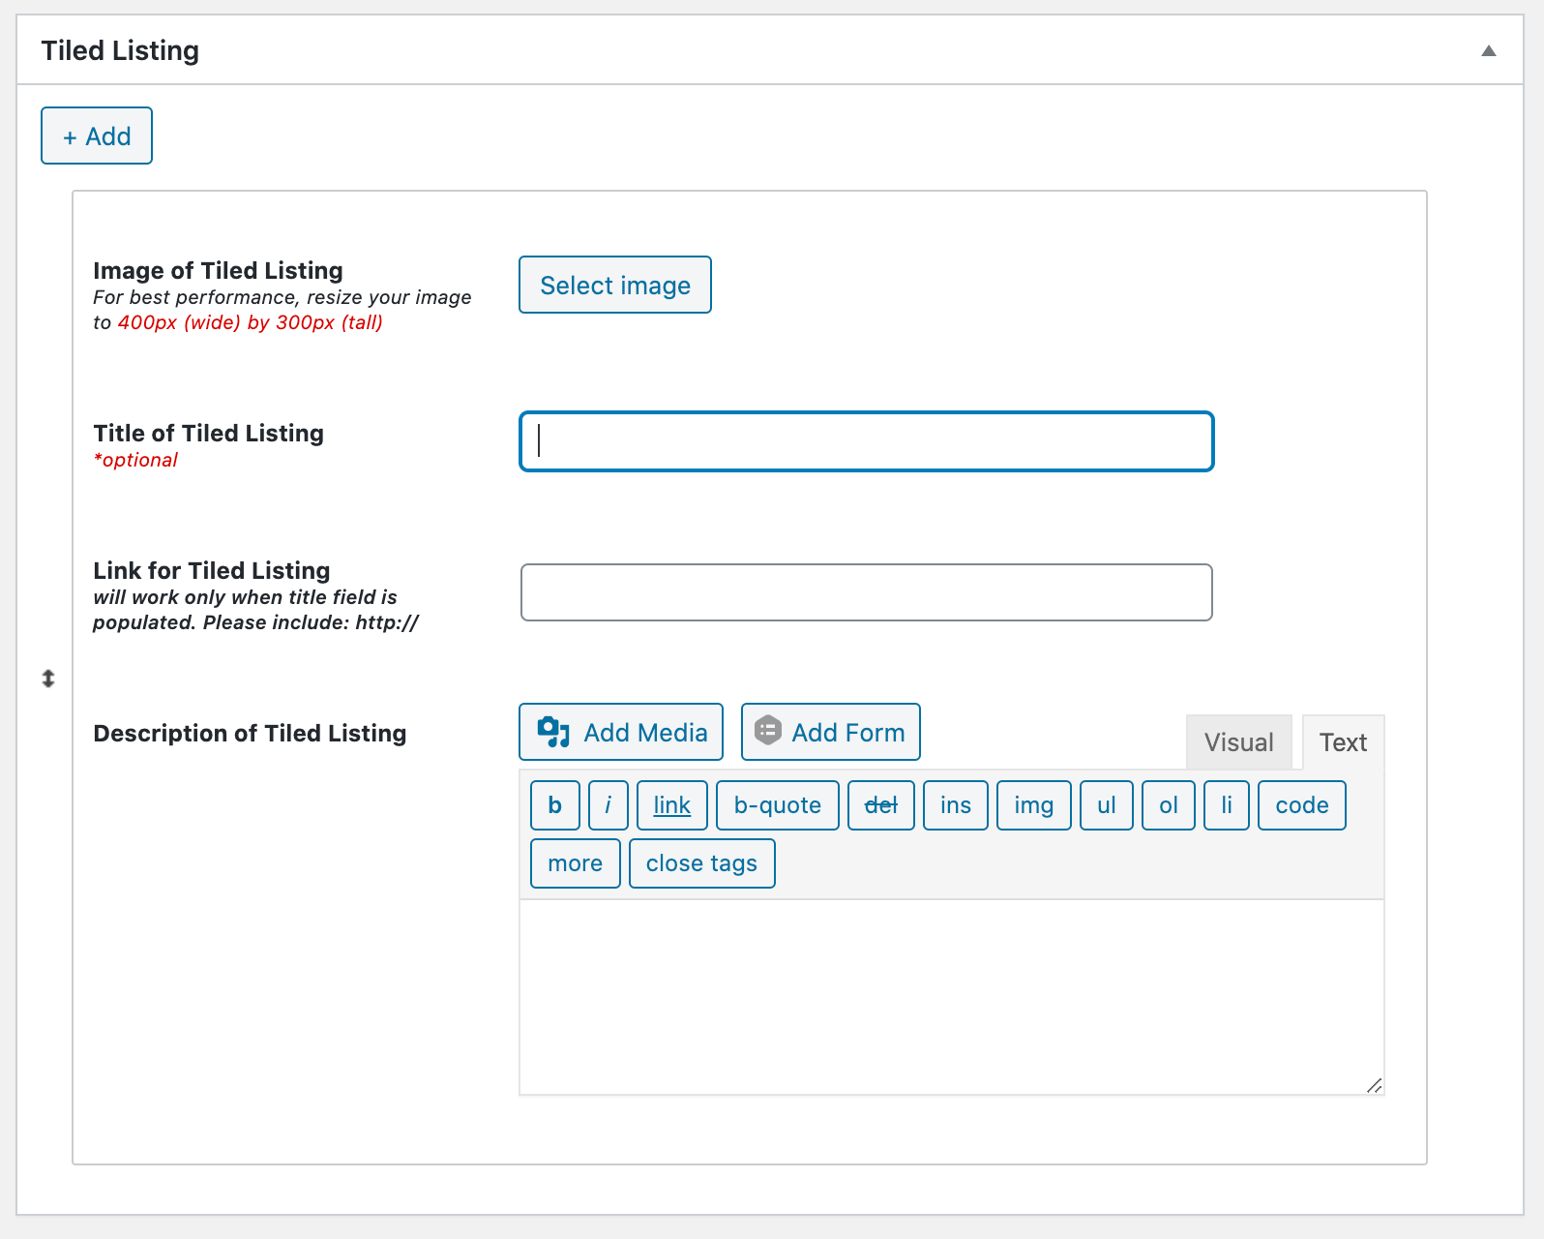Insert unordered list ul tag

(x=1106, y=805)
